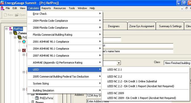The image size is (191, 103).
Task: Open the Help menu
Action: click(92, 8)
